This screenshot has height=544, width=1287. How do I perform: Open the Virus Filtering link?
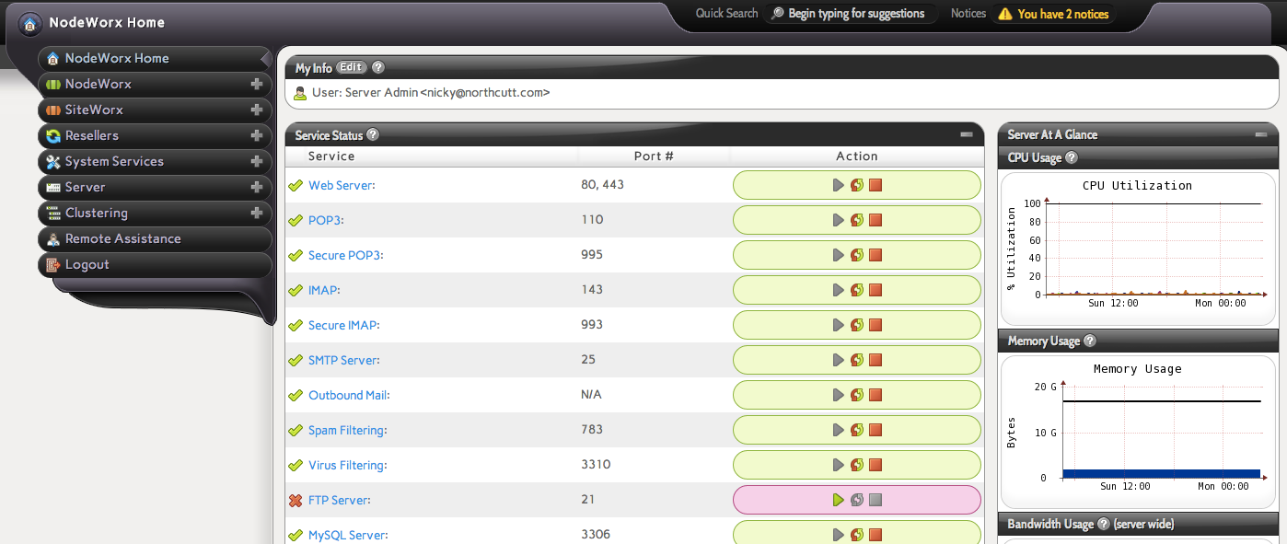(x=348, y=465)
